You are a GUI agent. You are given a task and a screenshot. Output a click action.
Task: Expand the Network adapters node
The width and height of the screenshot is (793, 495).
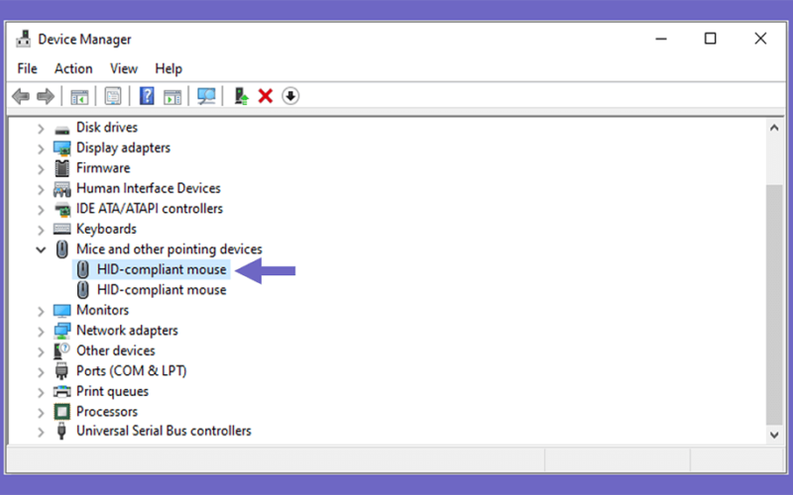(41, 331)
